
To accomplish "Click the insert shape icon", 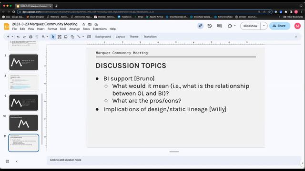I will coord(72,37).
